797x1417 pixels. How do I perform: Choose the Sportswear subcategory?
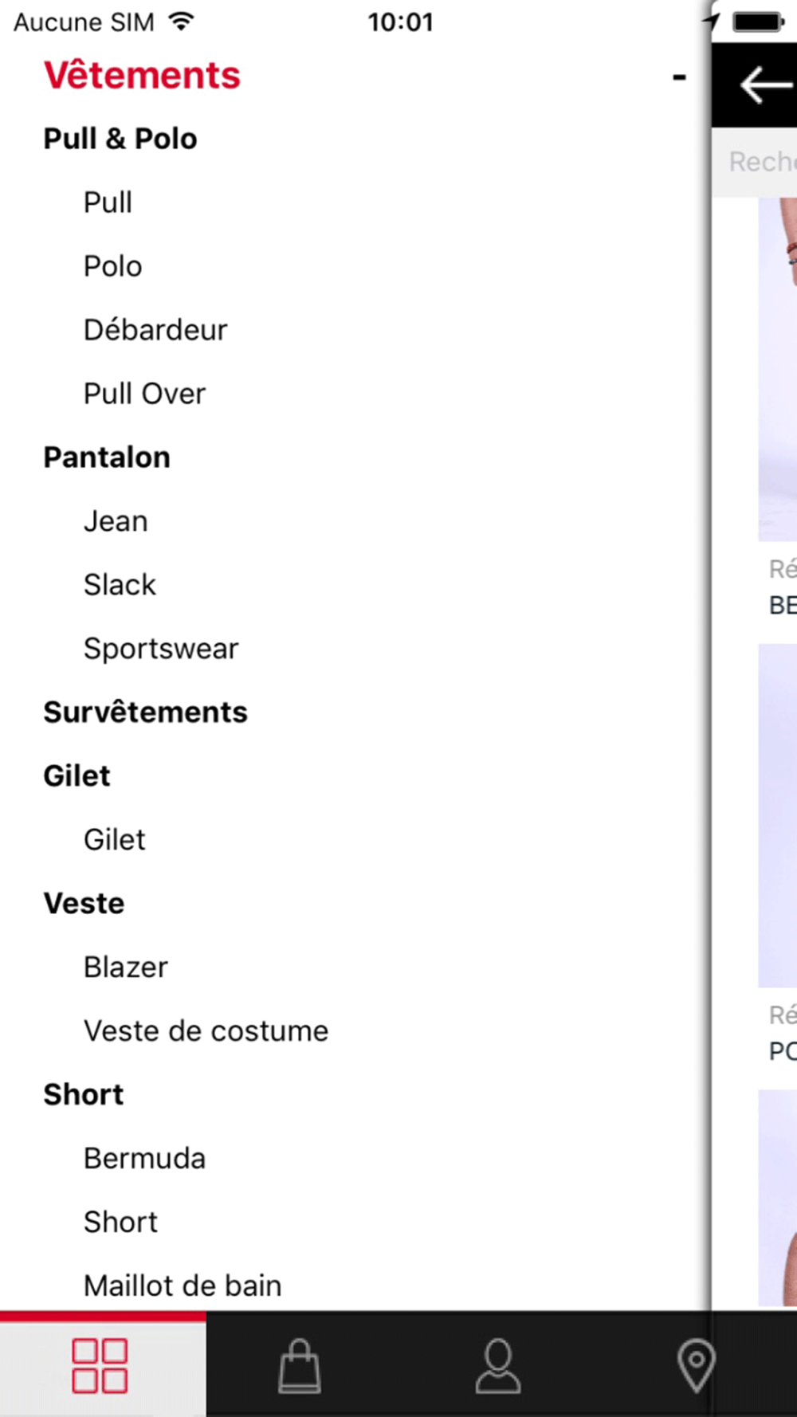point(161,649)
